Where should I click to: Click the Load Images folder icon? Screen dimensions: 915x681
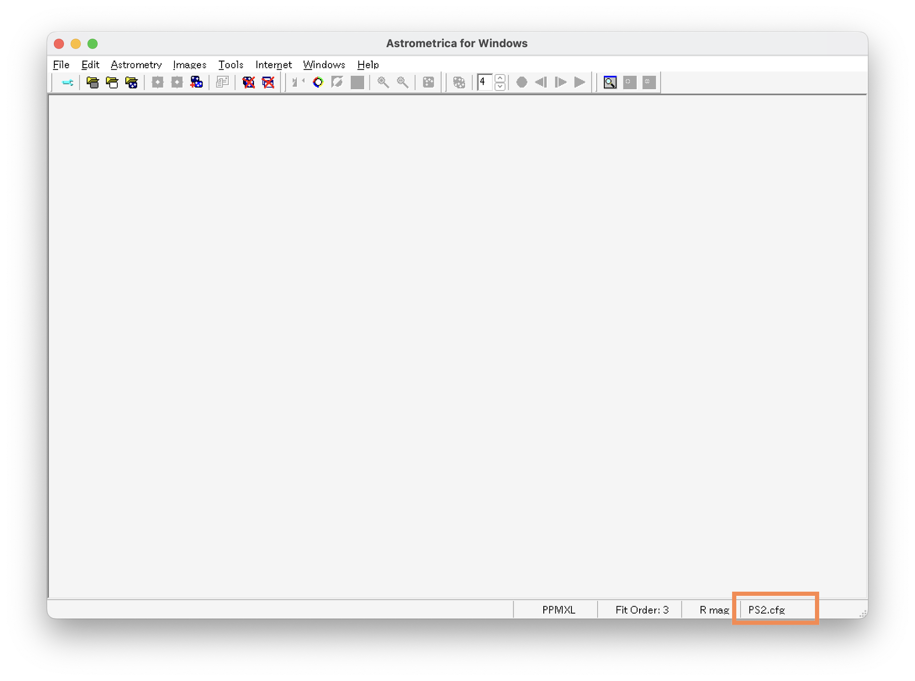(92, 83)
